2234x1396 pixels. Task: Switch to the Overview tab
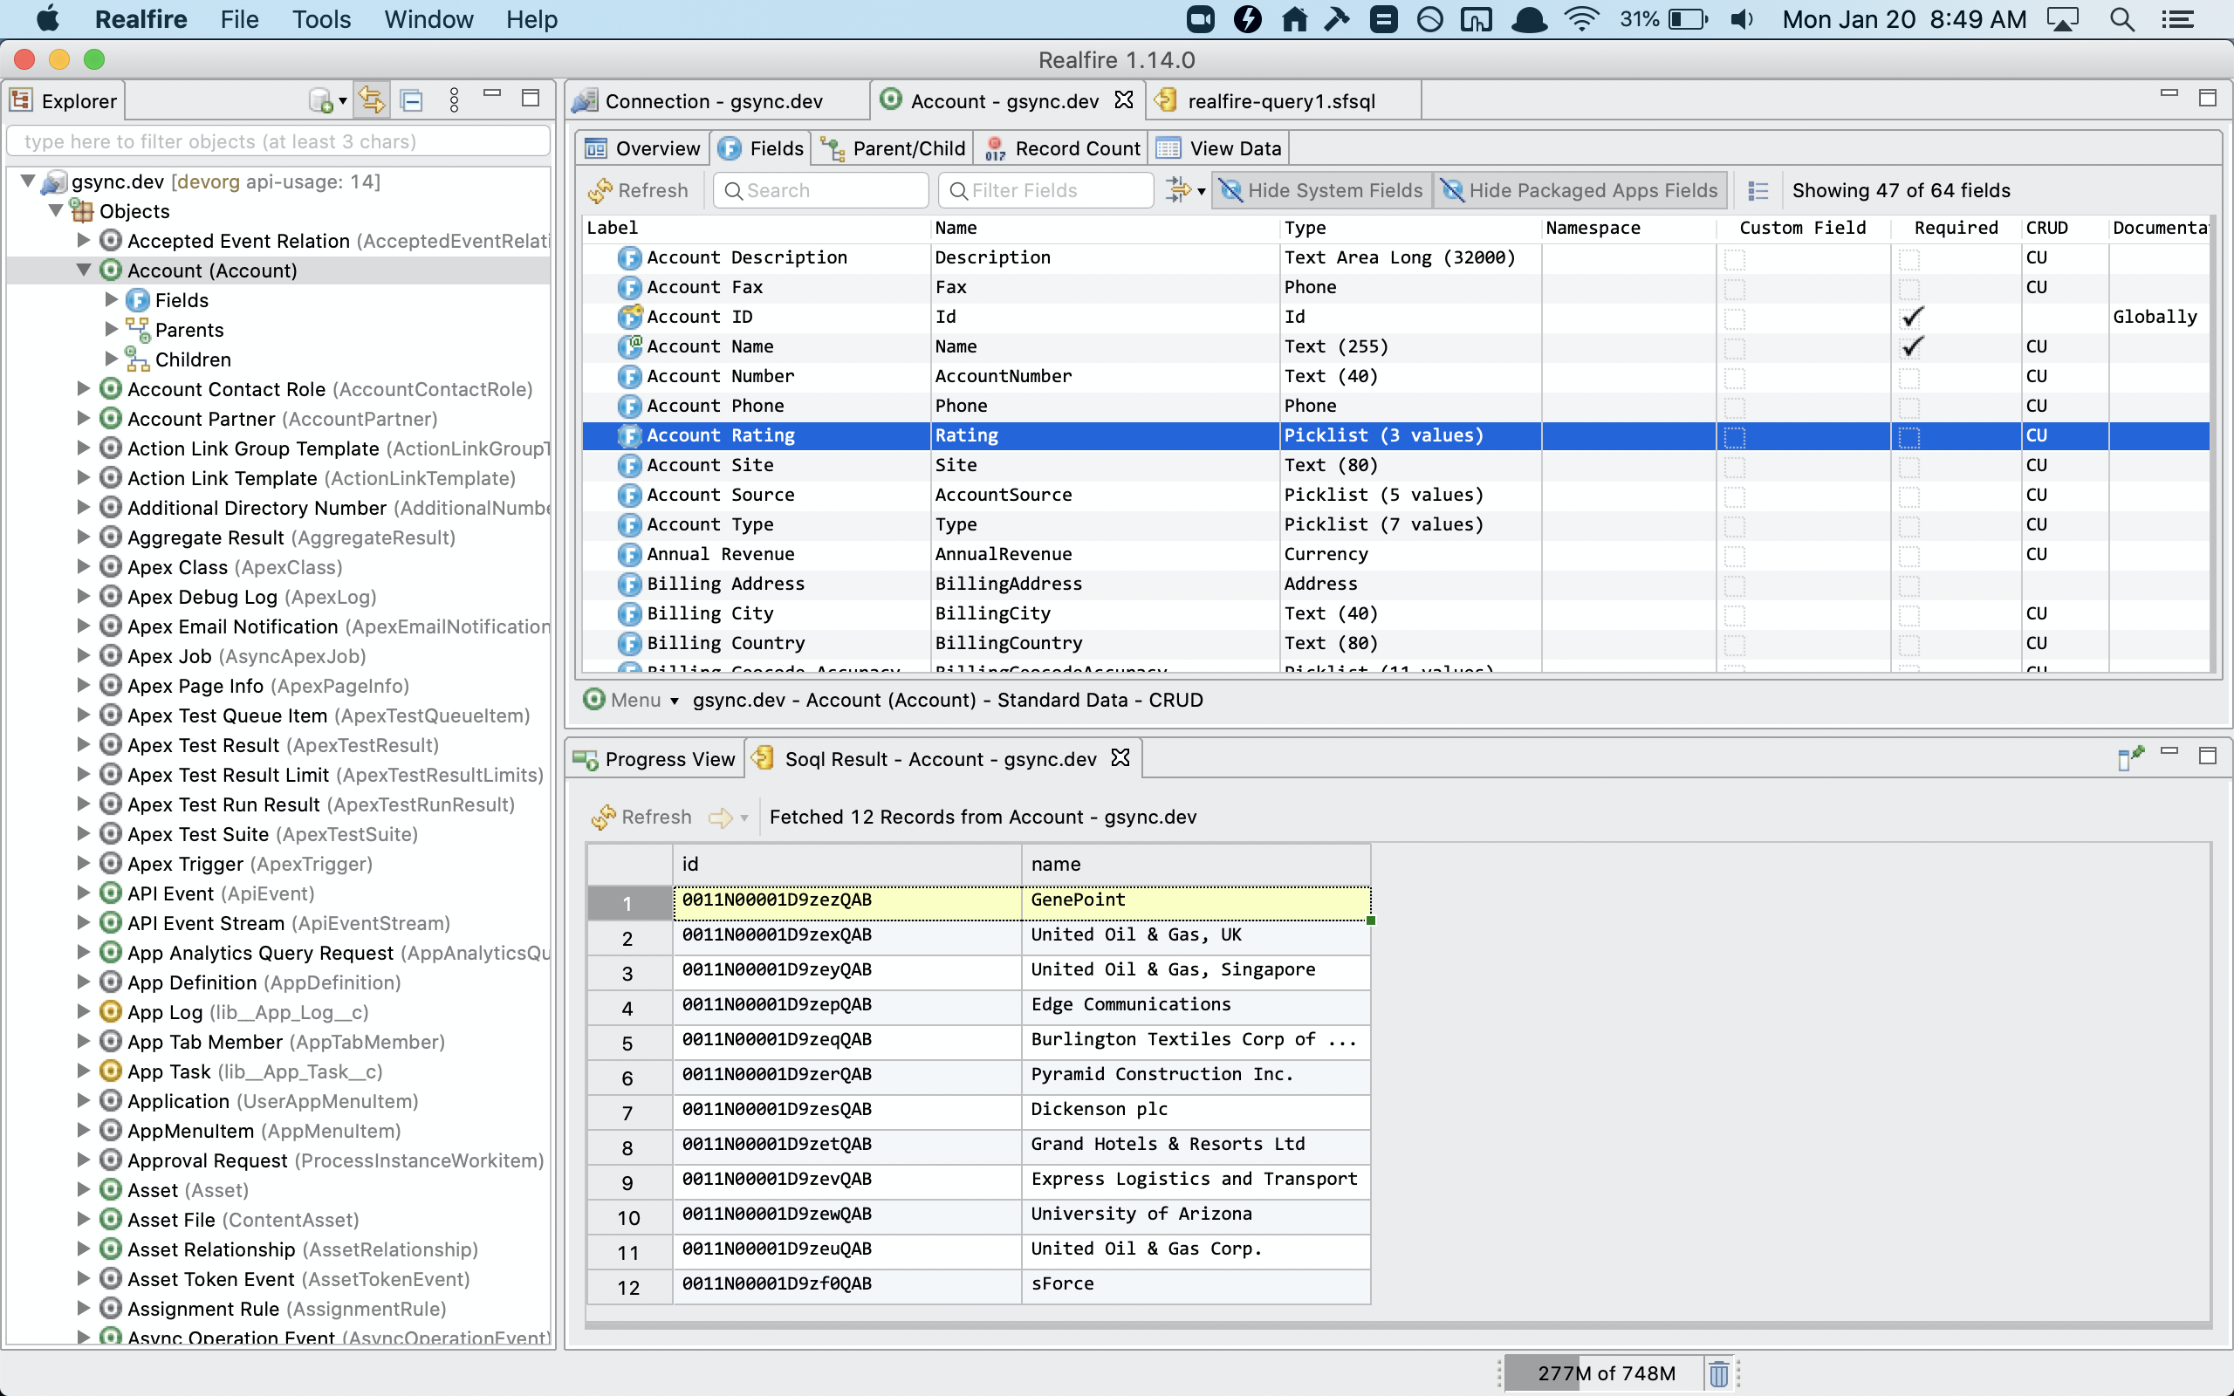click(642, 147)
